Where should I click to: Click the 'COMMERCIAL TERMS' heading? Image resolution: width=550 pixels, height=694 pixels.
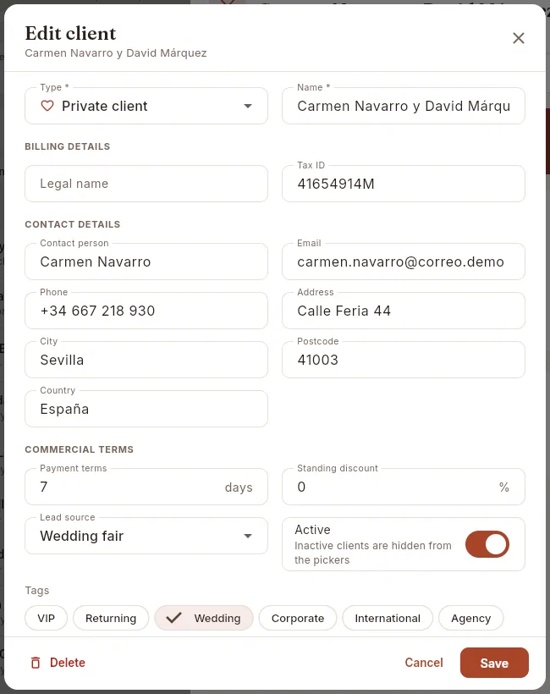(x=80, y=449)
